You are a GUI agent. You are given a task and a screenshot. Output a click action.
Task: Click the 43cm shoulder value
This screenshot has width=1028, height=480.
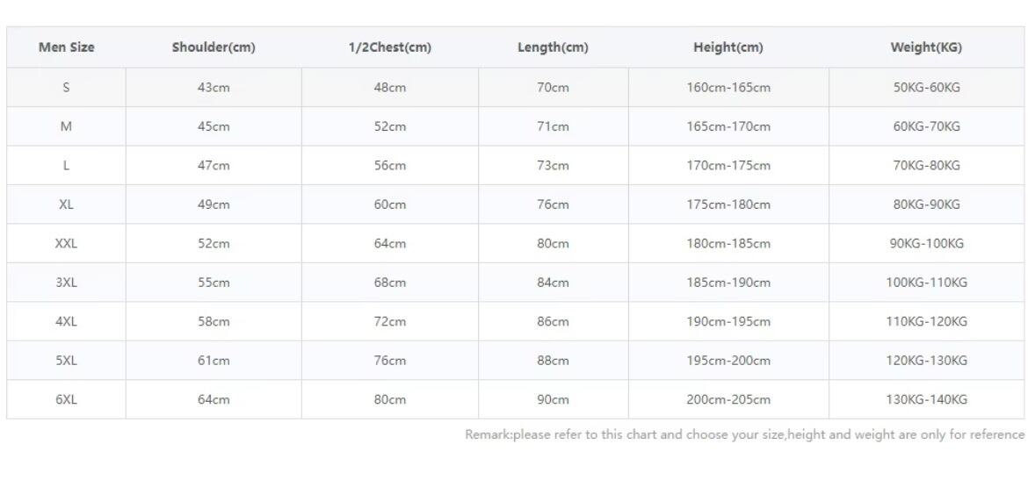click(214, 87)
